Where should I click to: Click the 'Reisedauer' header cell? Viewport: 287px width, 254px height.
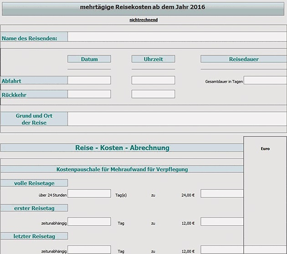pyautogui.click(x=244, y=59)
